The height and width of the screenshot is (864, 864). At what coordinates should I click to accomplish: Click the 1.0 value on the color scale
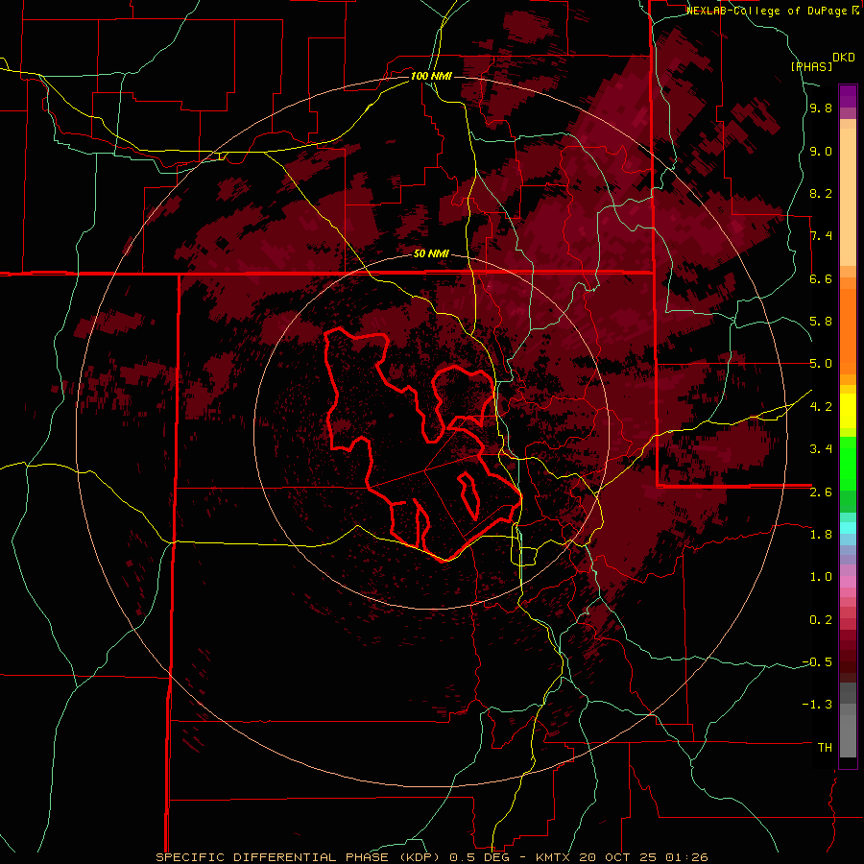point(821,577)
